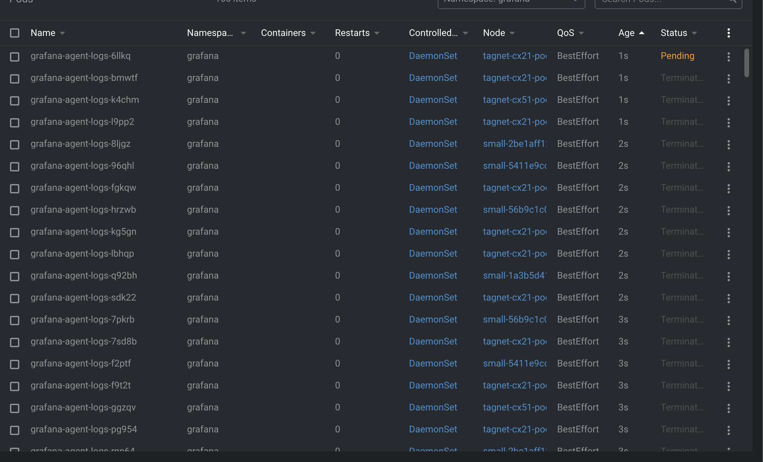Sort pods by Name column
Viewport: 763px width, 462px height.
coord(48,33)
